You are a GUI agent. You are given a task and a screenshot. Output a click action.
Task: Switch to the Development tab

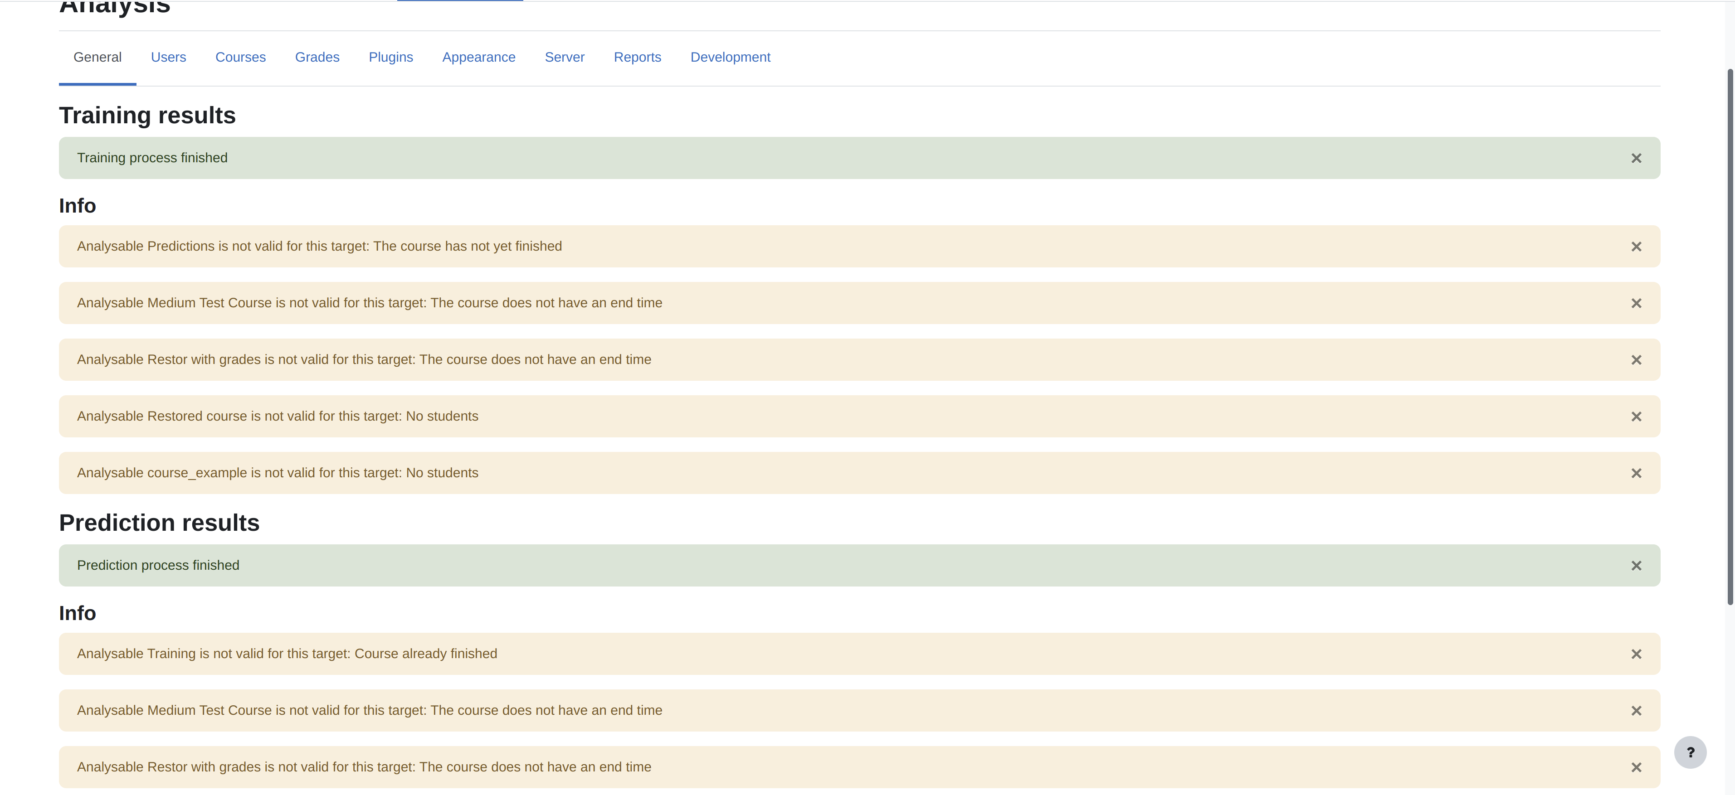730,57
